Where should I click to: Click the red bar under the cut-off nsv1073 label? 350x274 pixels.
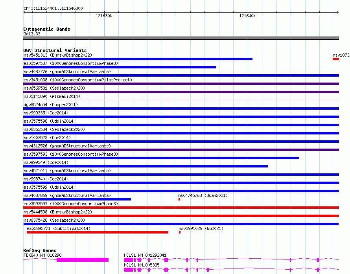coord(336,59)
